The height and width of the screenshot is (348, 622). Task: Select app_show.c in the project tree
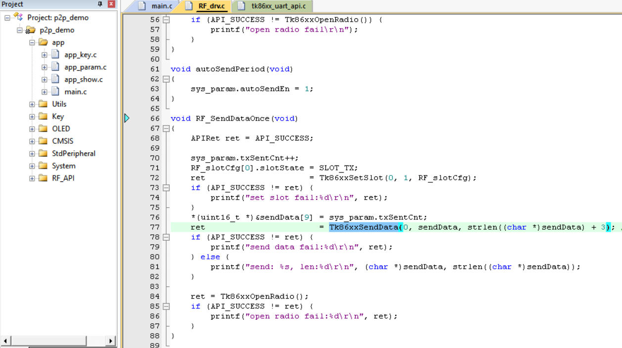[x=83, y=80]
